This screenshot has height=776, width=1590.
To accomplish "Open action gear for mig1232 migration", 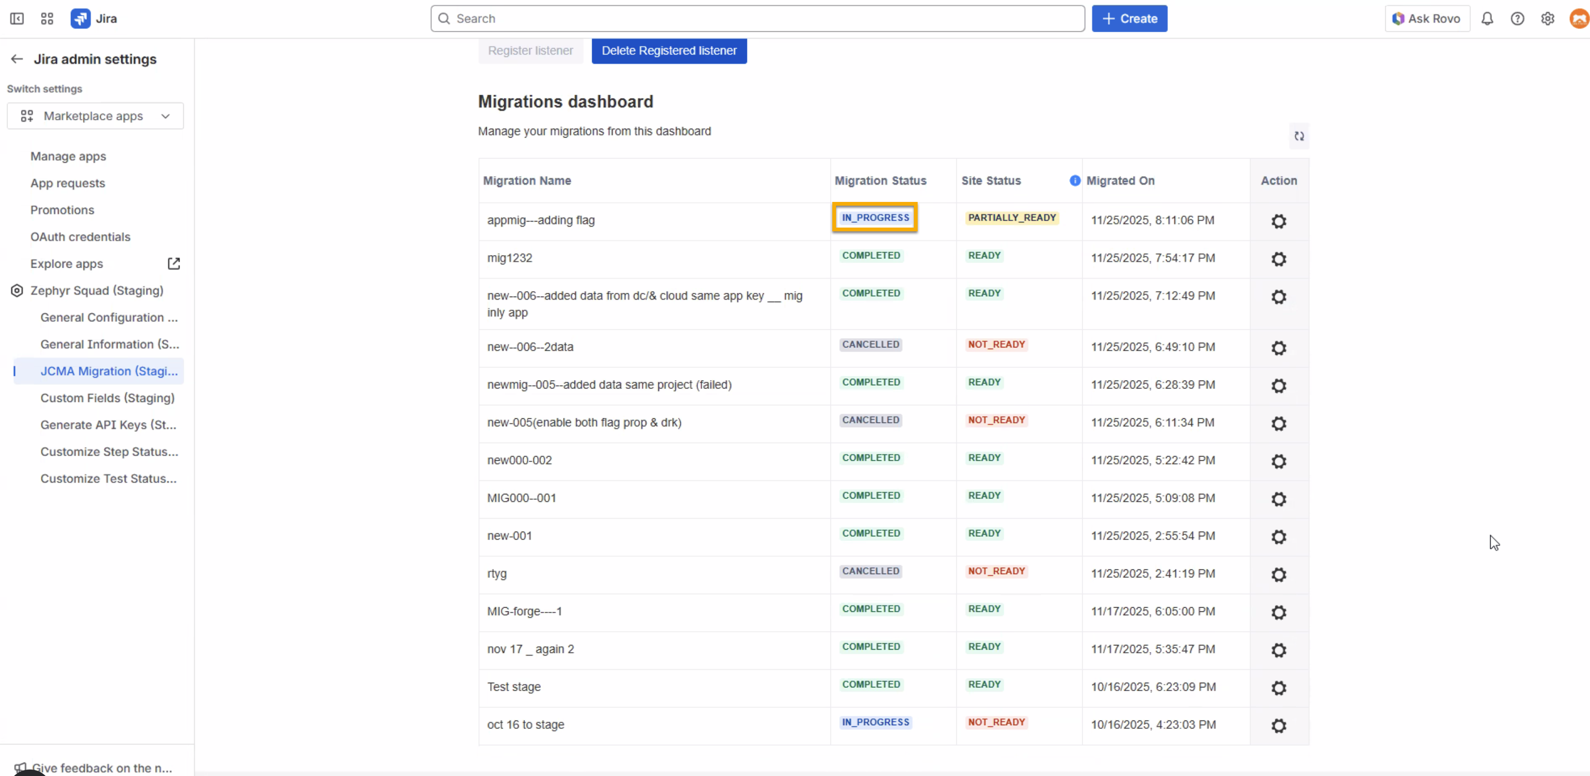I will 1279,259.
